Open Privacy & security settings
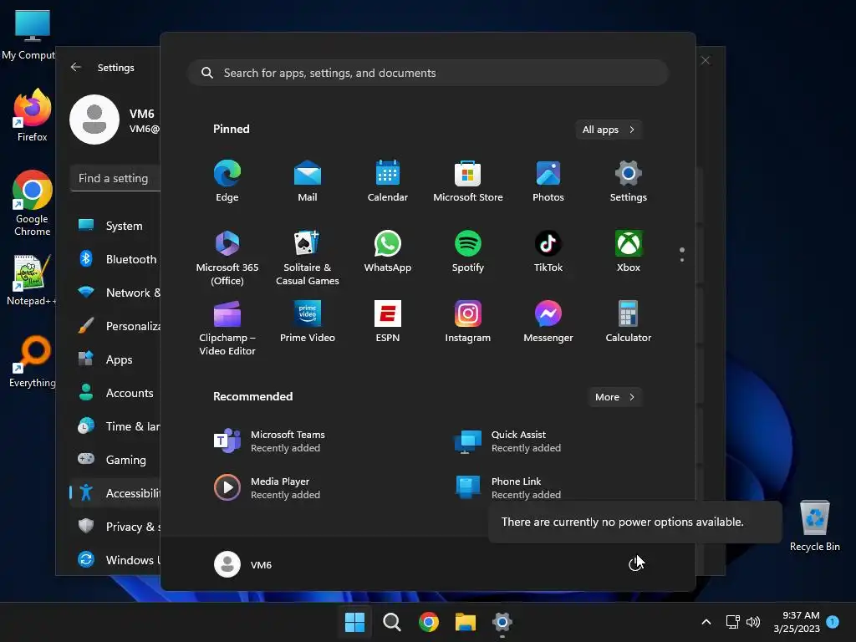This screenshot has height=642, width=856. pos(115,527)
